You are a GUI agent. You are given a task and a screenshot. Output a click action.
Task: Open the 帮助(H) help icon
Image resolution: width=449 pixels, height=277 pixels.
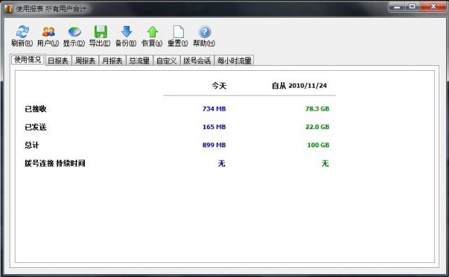[x=204, y=32]
